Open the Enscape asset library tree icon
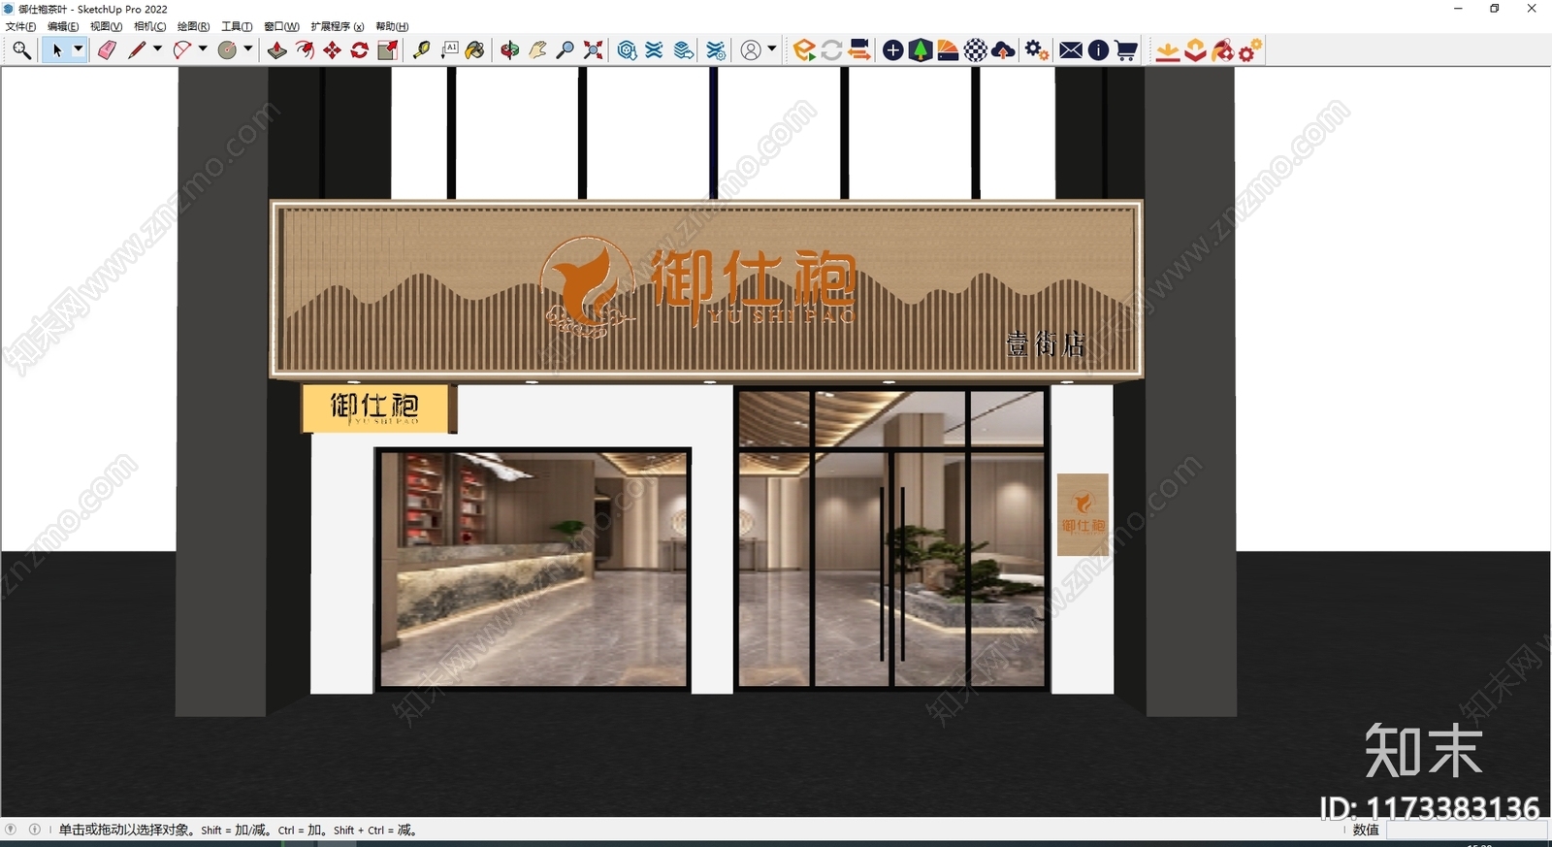 [921, 50]
